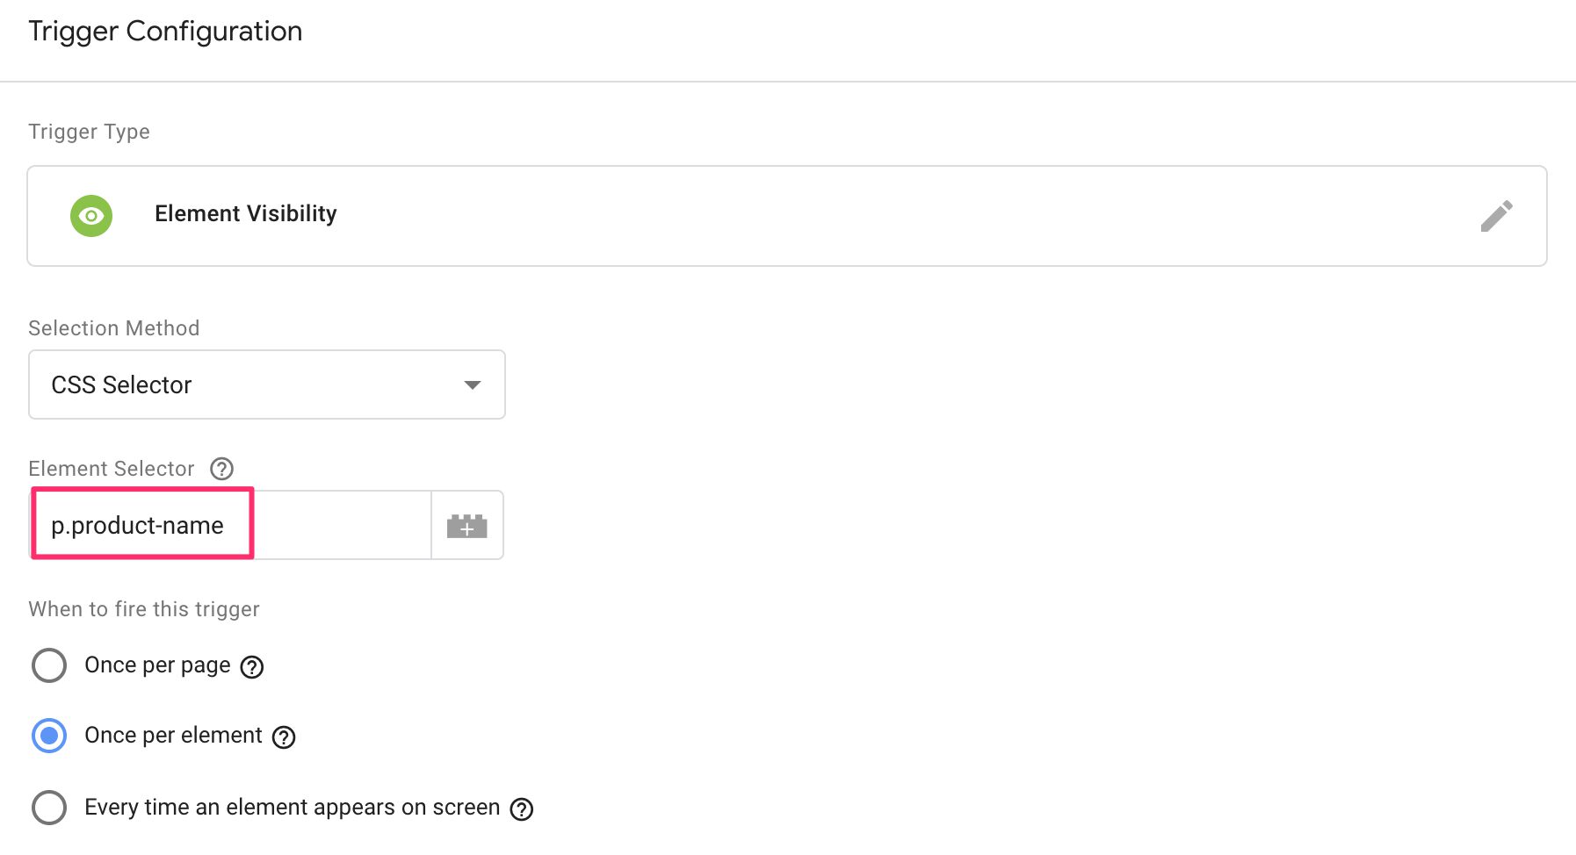Choose Every time an element appears radio

(49, 808)
